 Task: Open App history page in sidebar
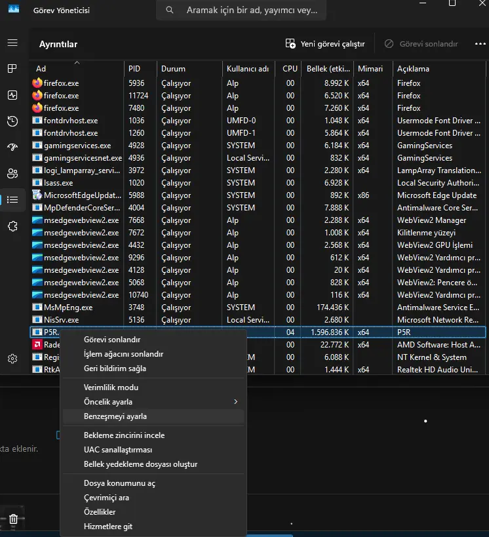click(12, 121)
